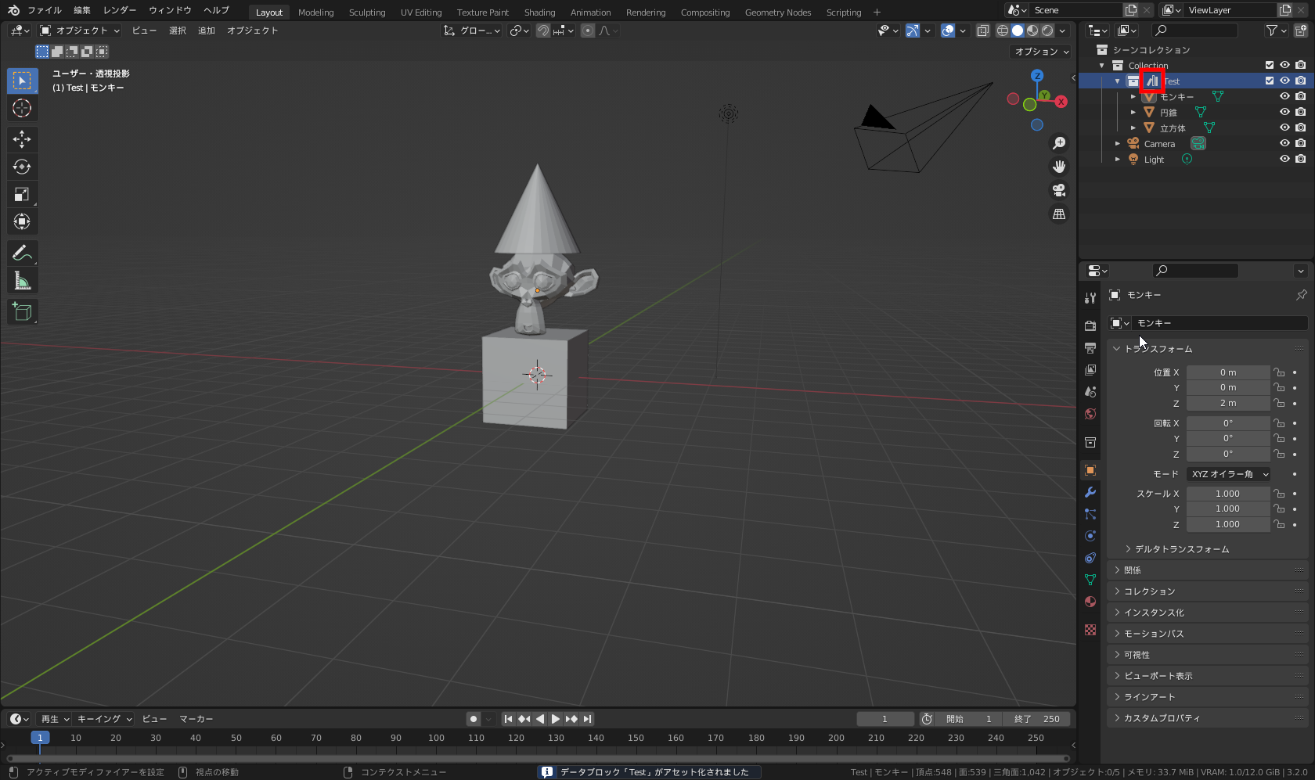The height and width of the screenshot is (780, 1315).
Task: Hide the Camera object in viewport
Action: point(1284,143)
